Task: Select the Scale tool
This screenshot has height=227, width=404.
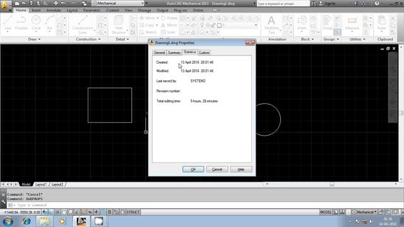Action: tap(169, 32)
